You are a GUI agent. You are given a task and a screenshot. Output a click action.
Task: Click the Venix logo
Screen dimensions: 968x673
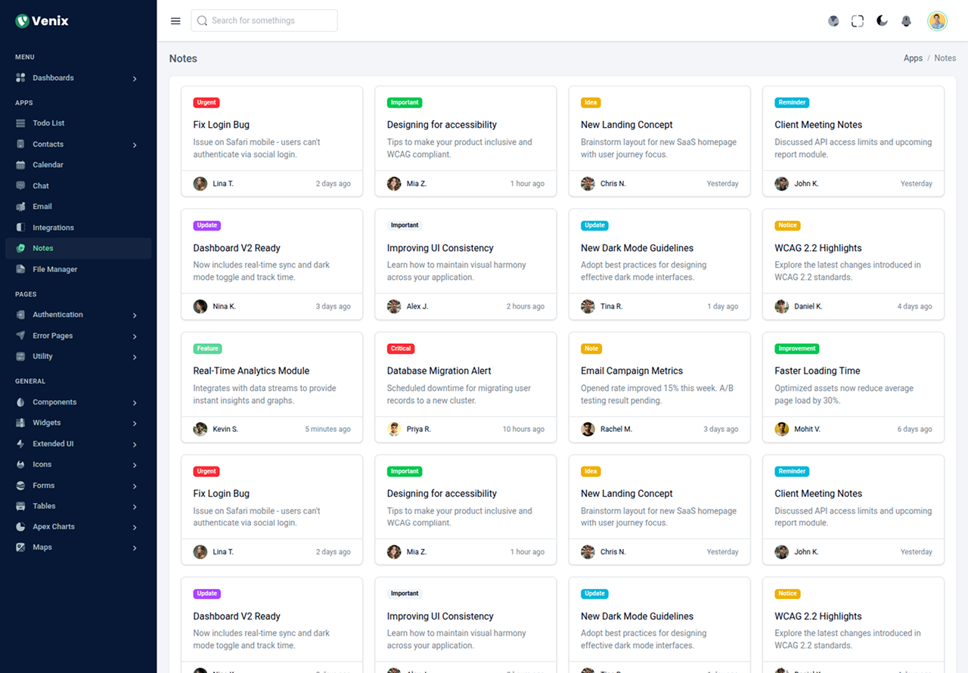click(42, 21)
